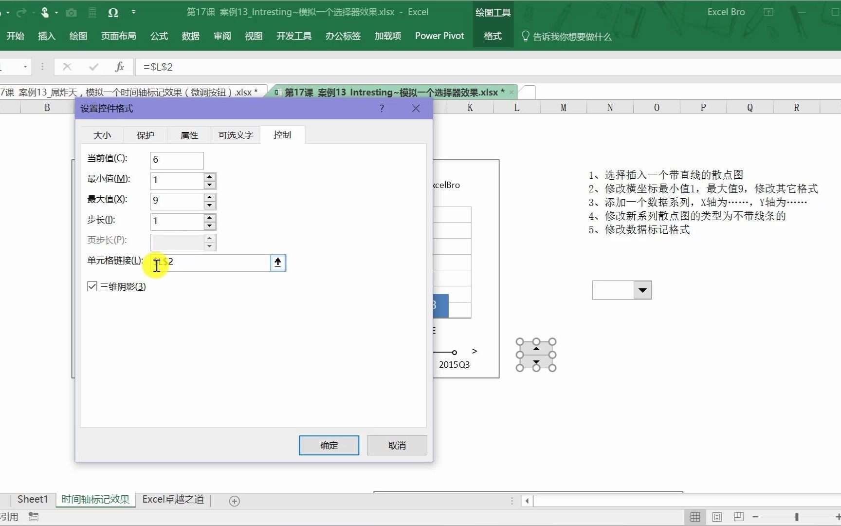The width and height of the screenshot is (841, 526).
Task: Switch to the 控制 tab in the dialog
Action: point(282,135)
